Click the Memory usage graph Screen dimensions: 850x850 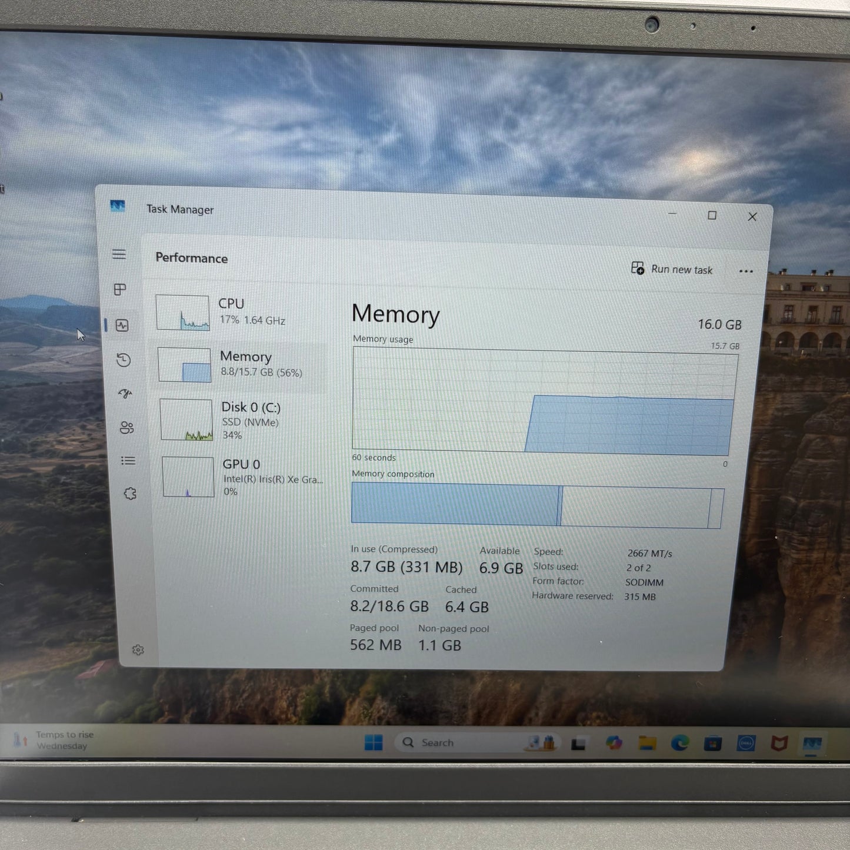[544, 402]
